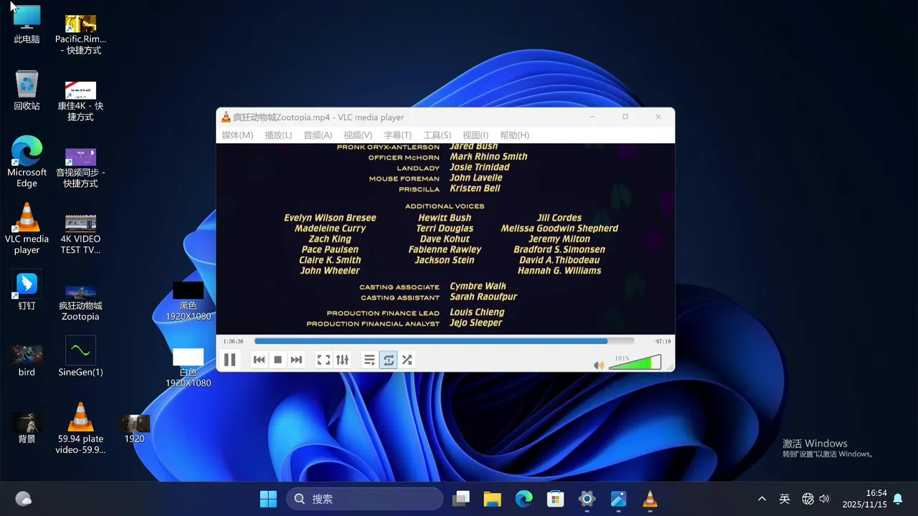Viewport: 918px width, 516px height.
Task: Open the 播放(L) menu
Action: tap(278, 135)
